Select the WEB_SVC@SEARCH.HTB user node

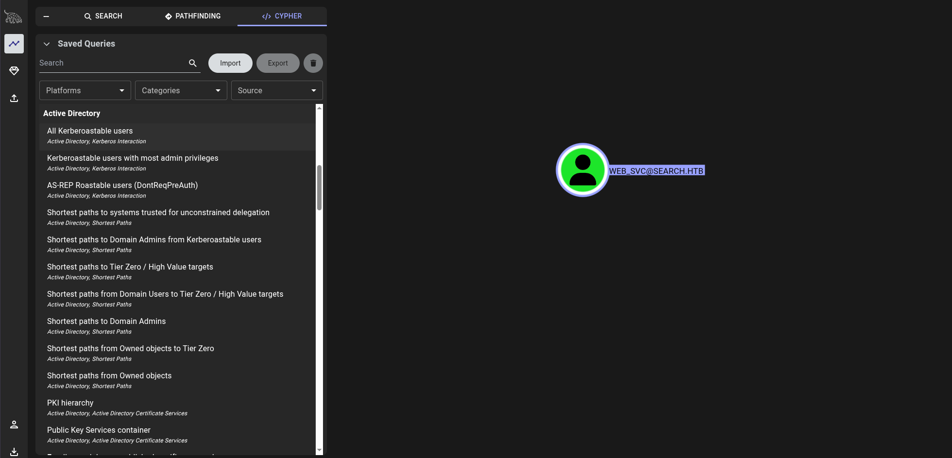click(x=582, y=170)
